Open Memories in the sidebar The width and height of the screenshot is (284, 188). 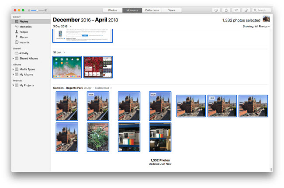pyautogui.click(x=25, y=27)
